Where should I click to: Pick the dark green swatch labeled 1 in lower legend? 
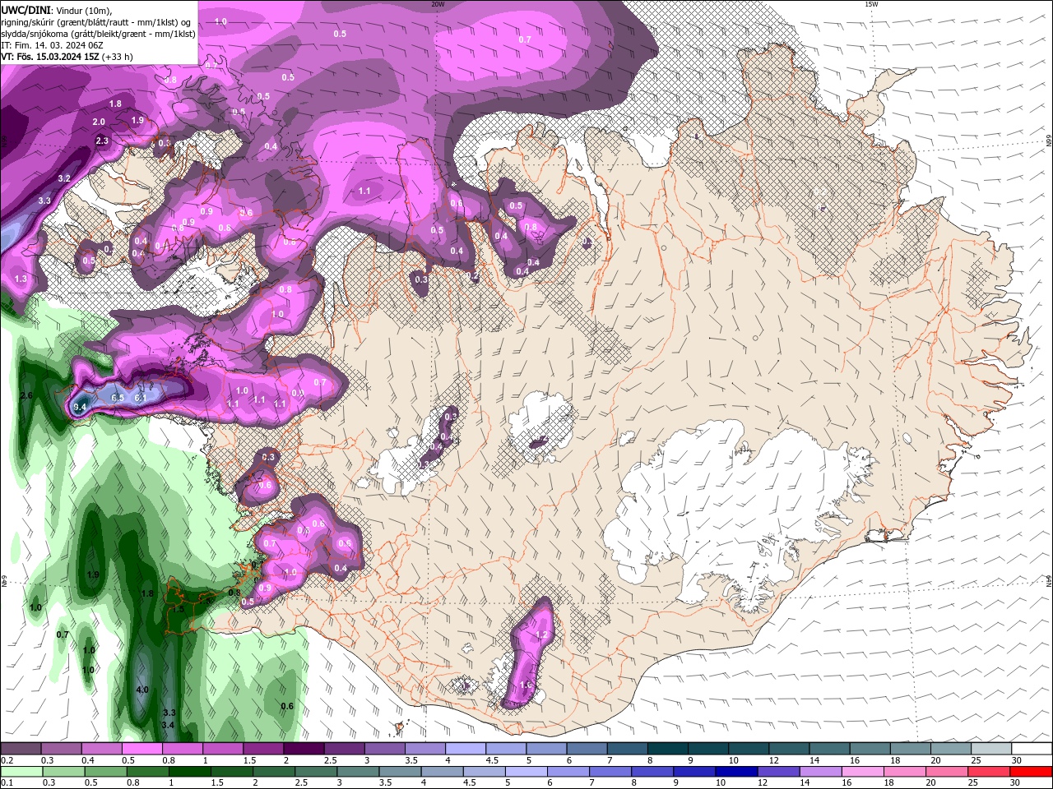click(x=191, y=773)
